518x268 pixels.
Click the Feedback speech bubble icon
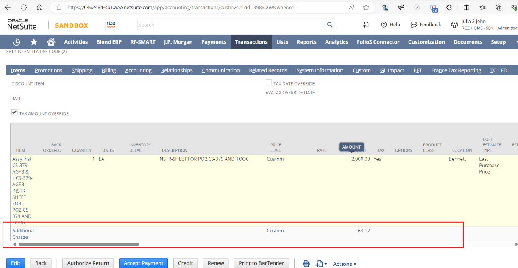(x=414, y=25)
